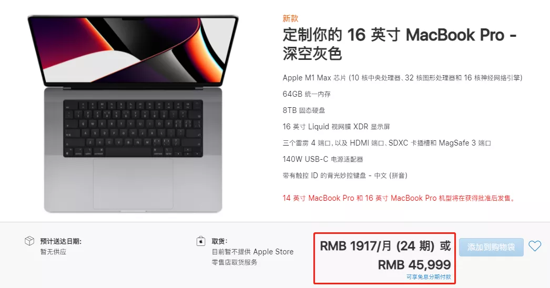The image size is (550, 288).
Task: Click the Apple Store bag icon
Action: point(201,241)
